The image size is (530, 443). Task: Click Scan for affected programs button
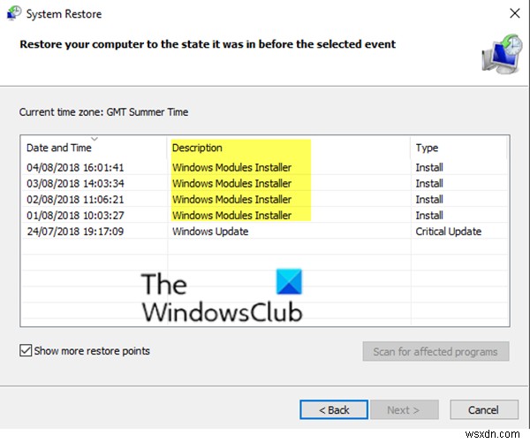[435, 351]
